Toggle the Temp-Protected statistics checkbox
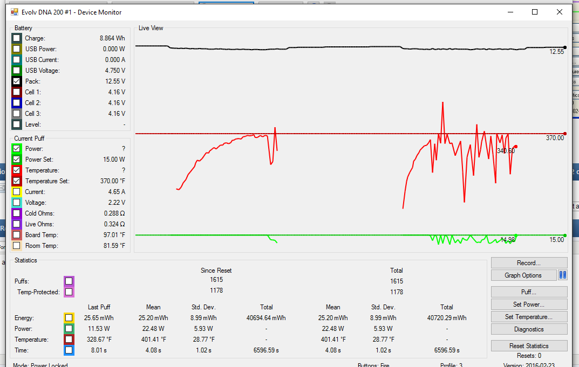Viewport: 579px width, 367px height. click(69, 292)
